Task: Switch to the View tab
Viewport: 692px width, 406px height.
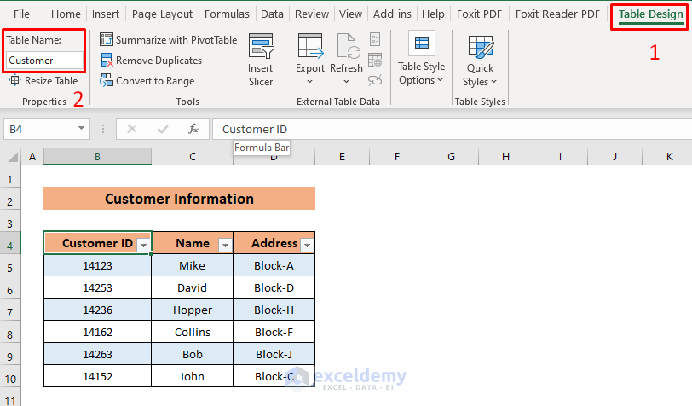Action: 350,14
